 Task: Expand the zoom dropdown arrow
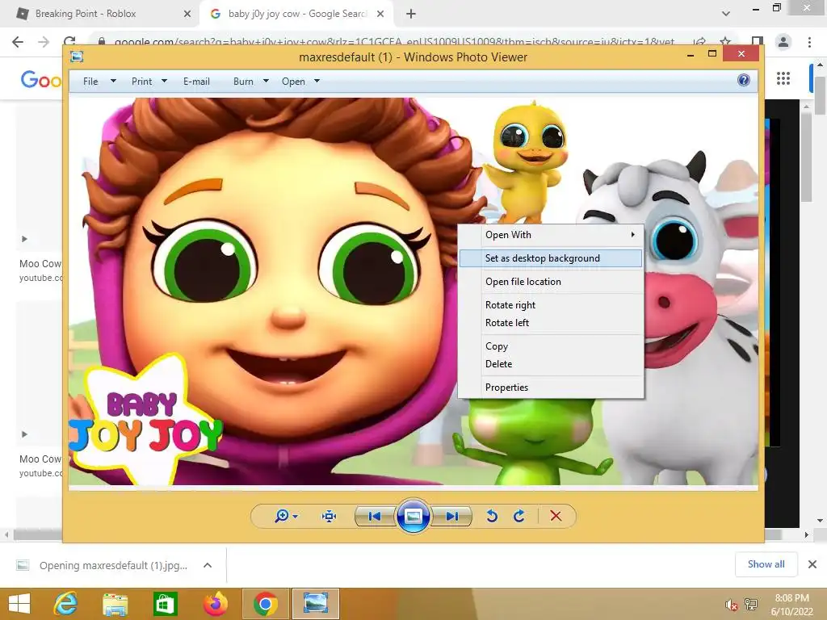tap(296, 516)
